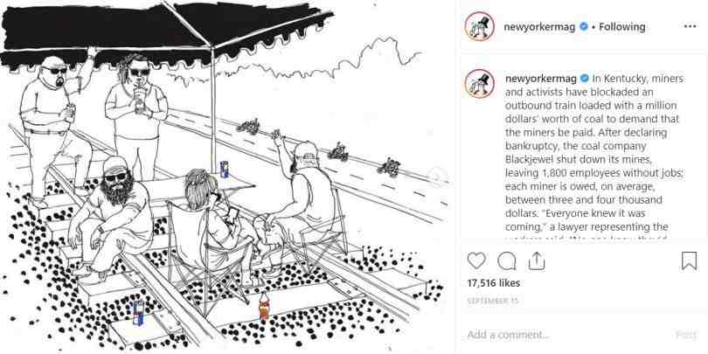Screen dimensions: 708x354
Task: Click the verified badge in the caption
Action: pyautogui.click(x=584, y=79)
